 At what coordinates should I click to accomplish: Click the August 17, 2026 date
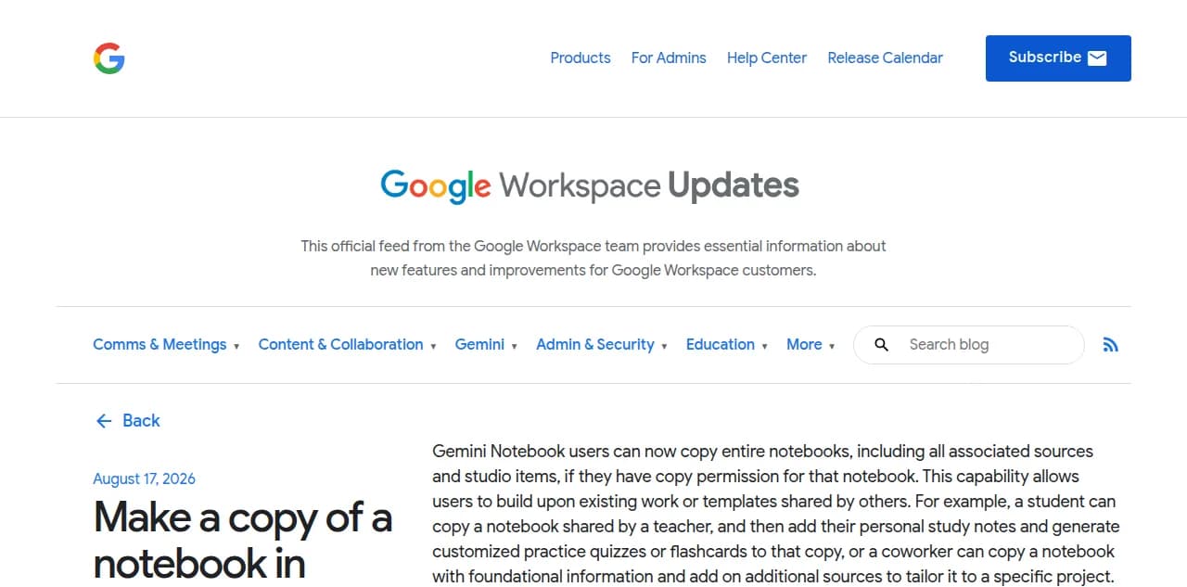[144, 479]
